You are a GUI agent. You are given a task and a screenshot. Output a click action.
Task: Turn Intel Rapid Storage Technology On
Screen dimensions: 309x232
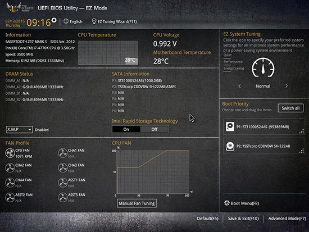[x=126, y=129]
